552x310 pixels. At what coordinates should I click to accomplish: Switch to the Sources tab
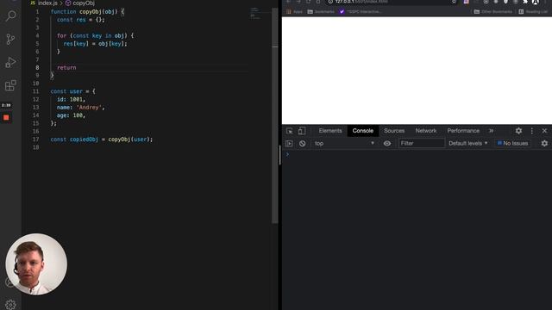(x=394, y=131)
